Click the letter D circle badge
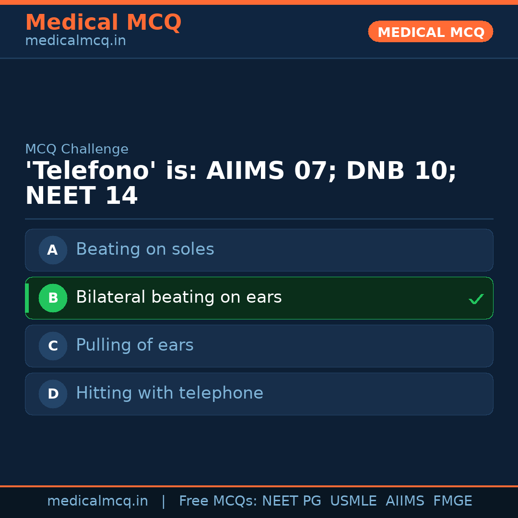This screenshot has width=518, height=518. pyautogui.click(x=53, y=394)
